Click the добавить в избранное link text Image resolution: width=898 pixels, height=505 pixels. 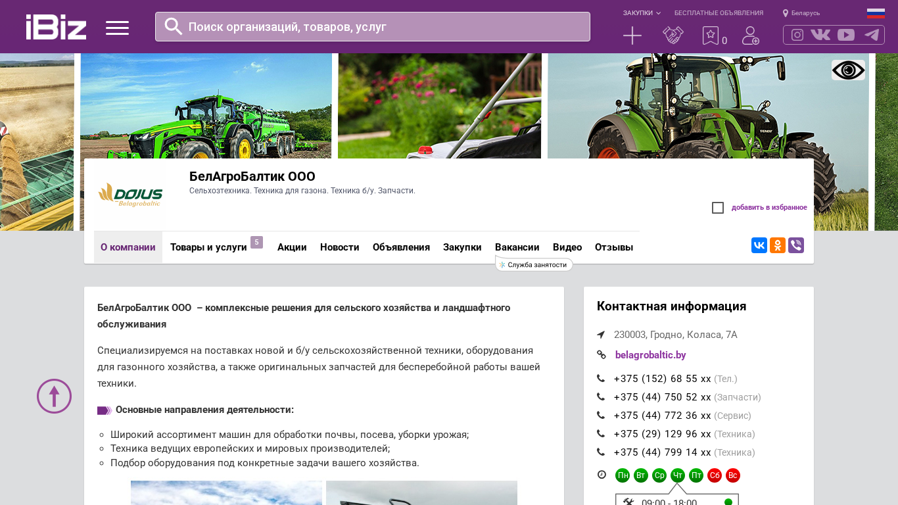point(769,208)
